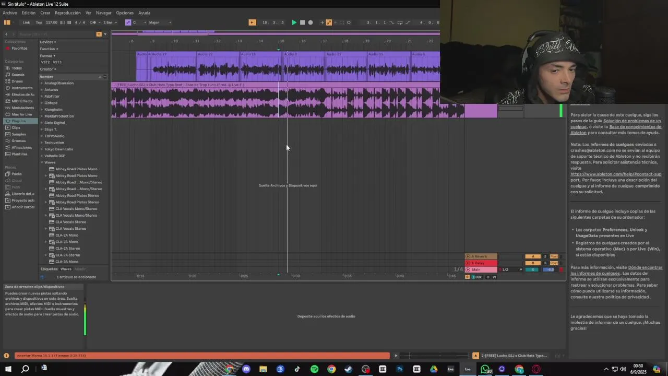Solo the A Reverb return track
Screen dimensions: 668x376
pos(545,256)
